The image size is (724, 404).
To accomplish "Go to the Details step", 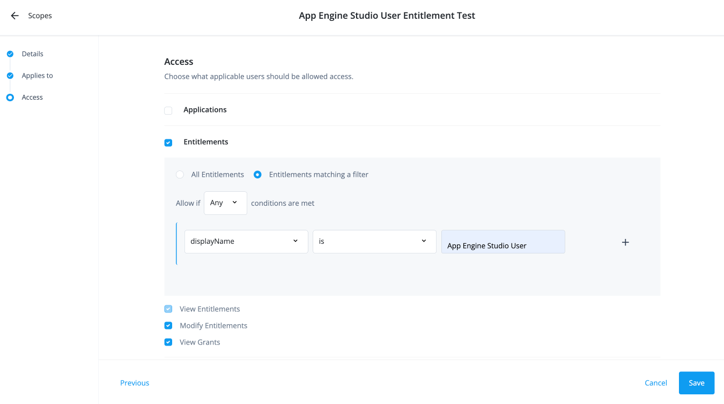I will pyautogui.click(x=32, y=54).
